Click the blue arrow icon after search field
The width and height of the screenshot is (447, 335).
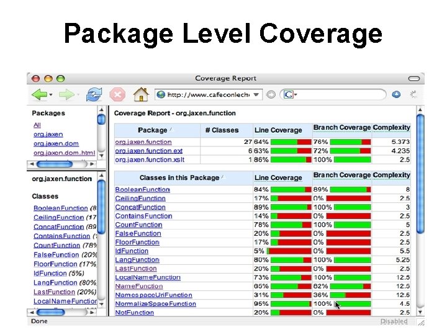[x=396, y=94]
